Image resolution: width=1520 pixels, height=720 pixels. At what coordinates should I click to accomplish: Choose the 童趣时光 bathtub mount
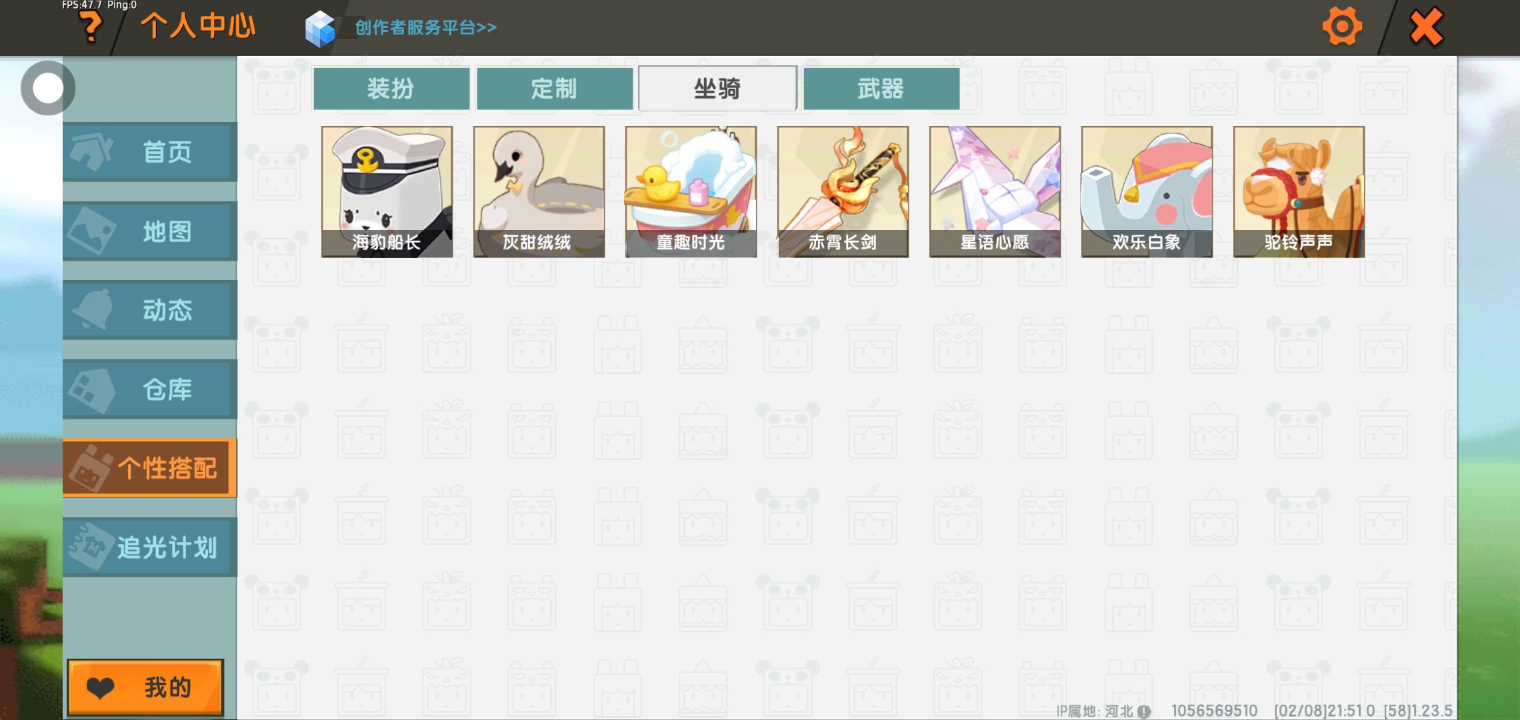(x=691, y=192)
